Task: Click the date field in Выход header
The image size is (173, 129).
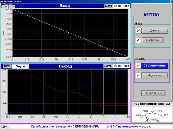Action: tap(121, 66)
